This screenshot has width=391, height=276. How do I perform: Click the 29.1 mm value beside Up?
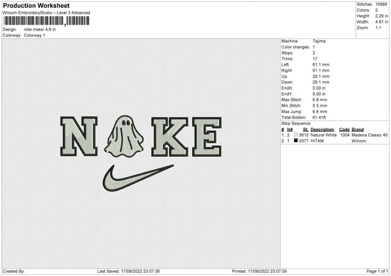321,76
